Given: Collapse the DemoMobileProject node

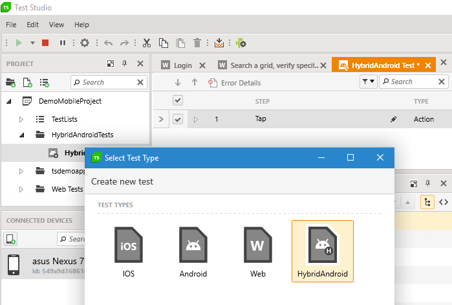Looking at the screenshot, I should [x=9, y=101].
